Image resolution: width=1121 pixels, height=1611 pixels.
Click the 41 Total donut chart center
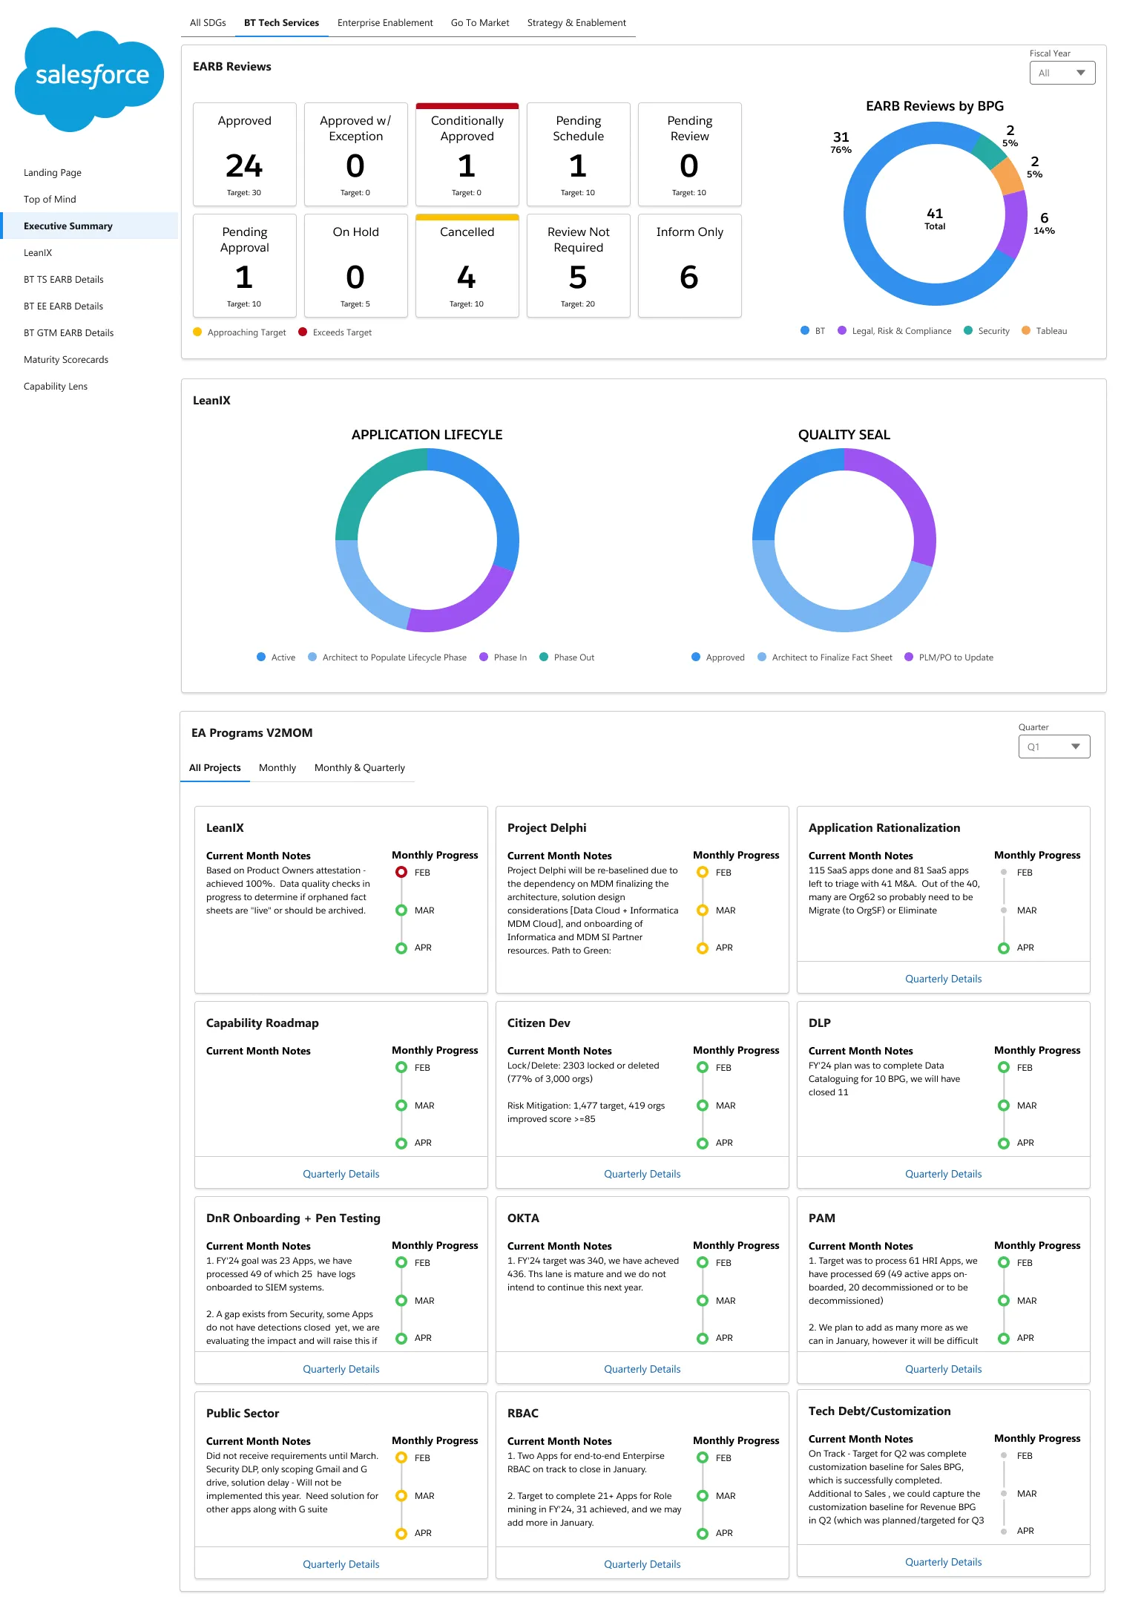click(935, 219)
